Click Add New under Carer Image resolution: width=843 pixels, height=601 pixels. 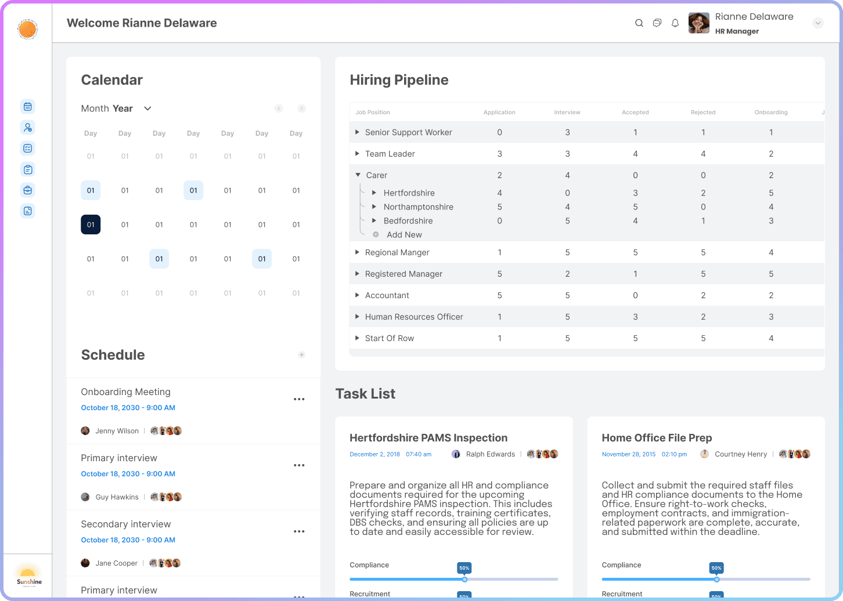(404, 235)
